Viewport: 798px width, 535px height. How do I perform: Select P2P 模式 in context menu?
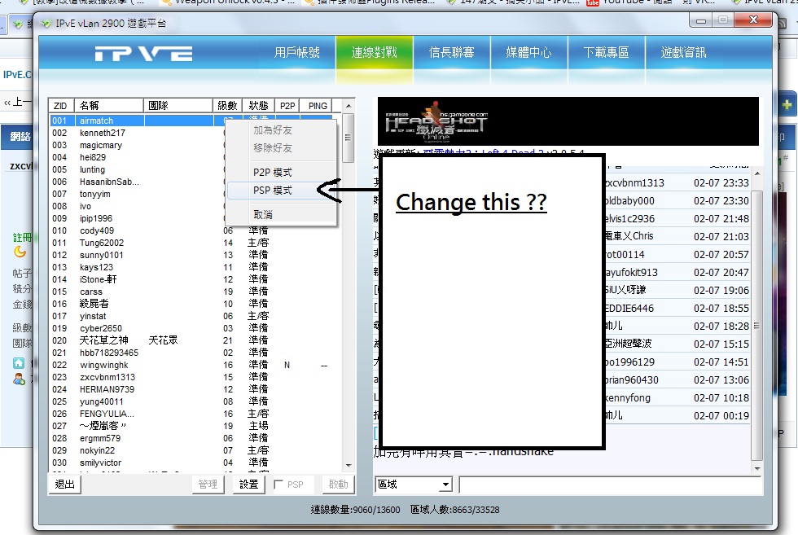pyautogui.click(x=280, y=173)
